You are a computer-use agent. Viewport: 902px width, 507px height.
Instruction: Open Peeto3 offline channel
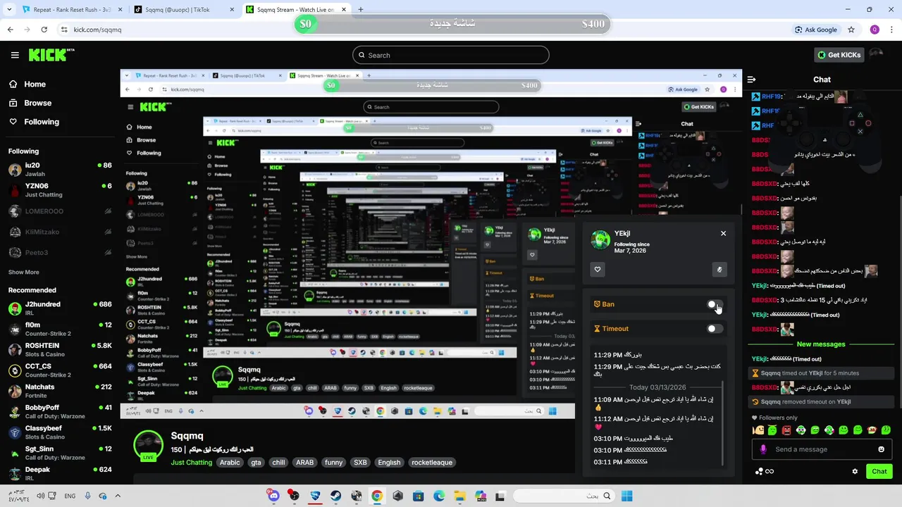59,252
